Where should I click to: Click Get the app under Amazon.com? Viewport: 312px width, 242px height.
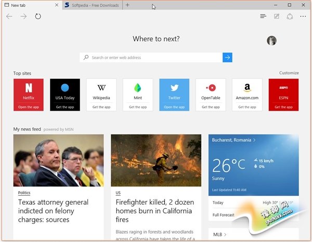[x=247, y=107]
